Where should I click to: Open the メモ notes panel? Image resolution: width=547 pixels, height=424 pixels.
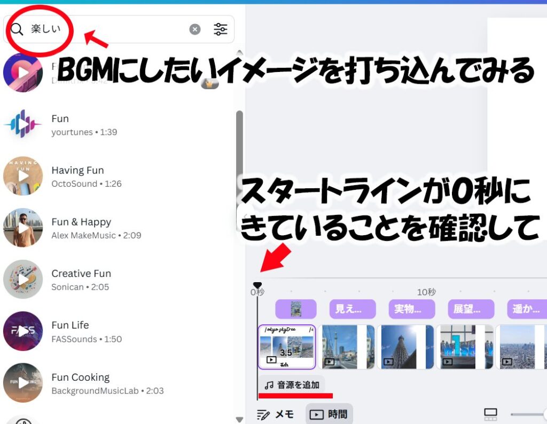tap(276, 414)
